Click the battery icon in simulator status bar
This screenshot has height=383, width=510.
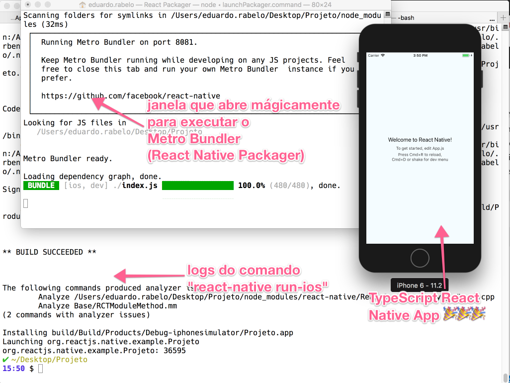466,55
